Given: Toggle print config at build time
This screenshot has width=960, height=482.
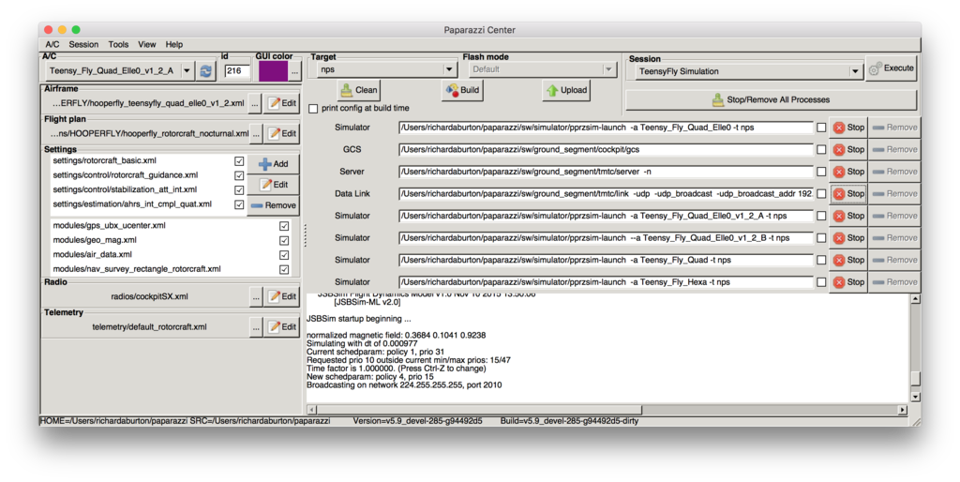Looking at the screenshot, I should tap(313, 109).
